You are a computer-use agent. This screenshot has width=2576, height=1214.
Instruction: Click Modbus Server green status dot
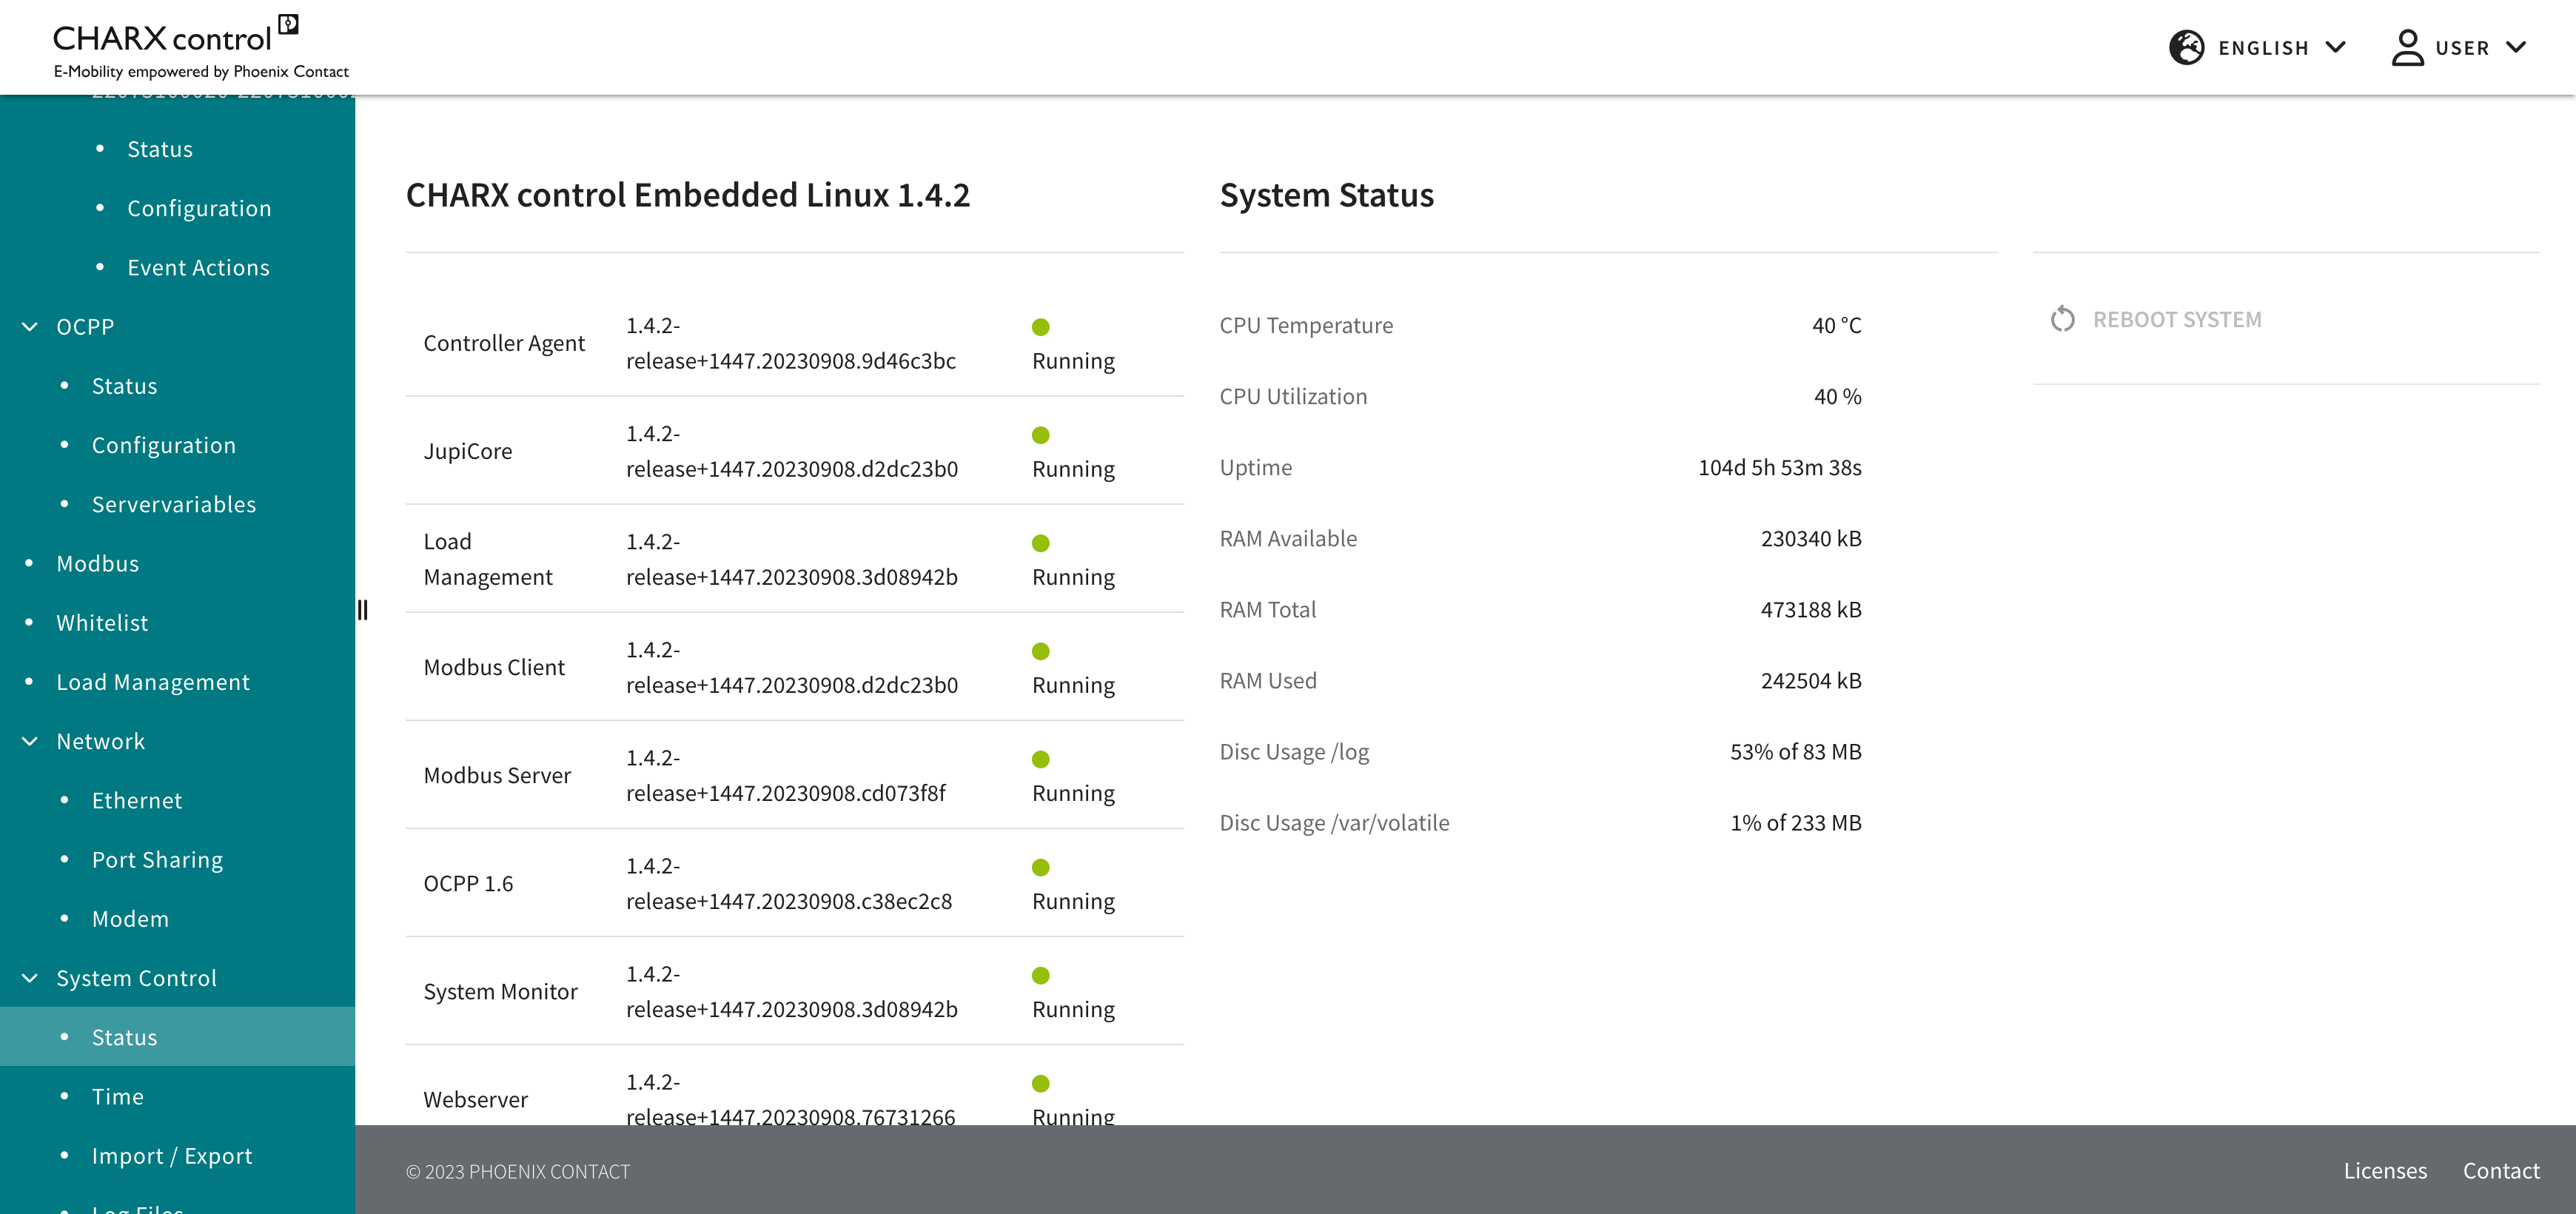click(x=1040, y=759)
